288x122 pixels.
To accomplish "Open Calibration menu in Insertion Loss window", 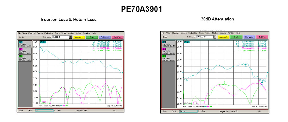I will click(49, 33).
